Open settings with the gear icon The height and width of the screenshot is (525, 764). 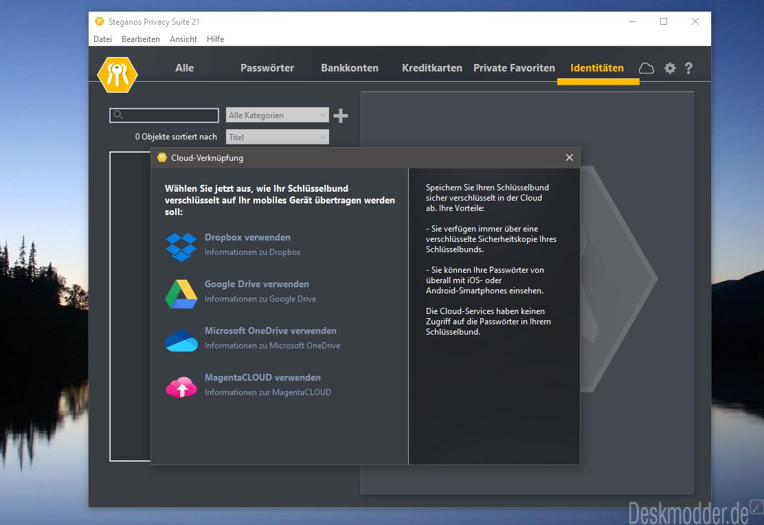point(671,68)
